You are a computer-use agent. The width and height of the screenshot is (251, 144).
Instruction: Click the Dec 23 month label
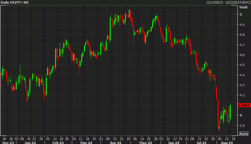[x=8, y=142]
